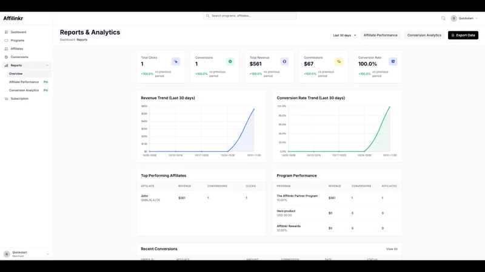Screen dimensions: 485x272
Task: Click the $561 Total Revenue value
Action: coord(255,64)
